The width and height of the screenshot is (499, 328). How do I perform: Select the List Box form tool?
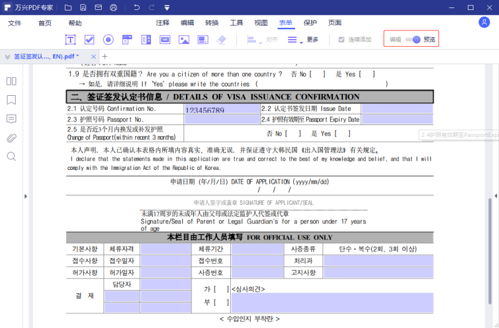[x=146, y=40]
